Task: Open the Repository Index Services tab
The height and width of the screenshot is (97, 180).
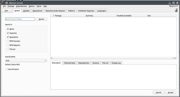Action: point(55,11)
